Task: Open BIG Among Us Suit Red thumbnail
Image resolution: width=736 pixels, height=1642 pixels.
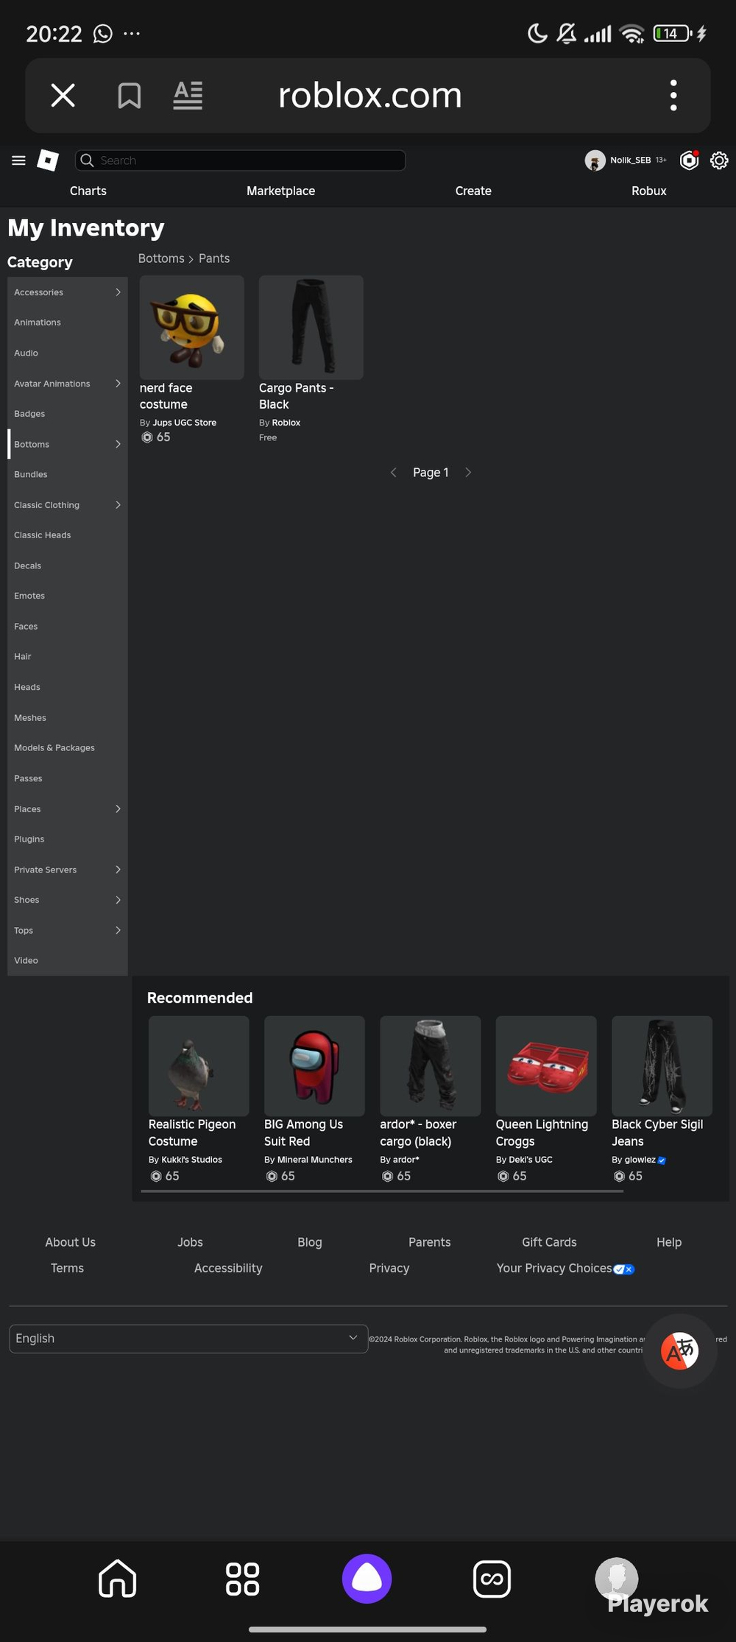Action: tap(314, 1066)
